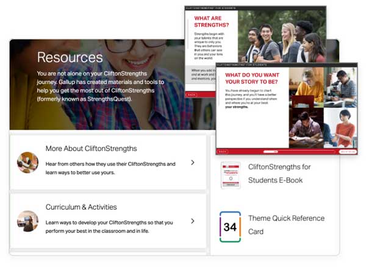Click the 'Learn ways to develop' description text
The height and width of the screenshot is (267, 366).
(x=109, y=227)
